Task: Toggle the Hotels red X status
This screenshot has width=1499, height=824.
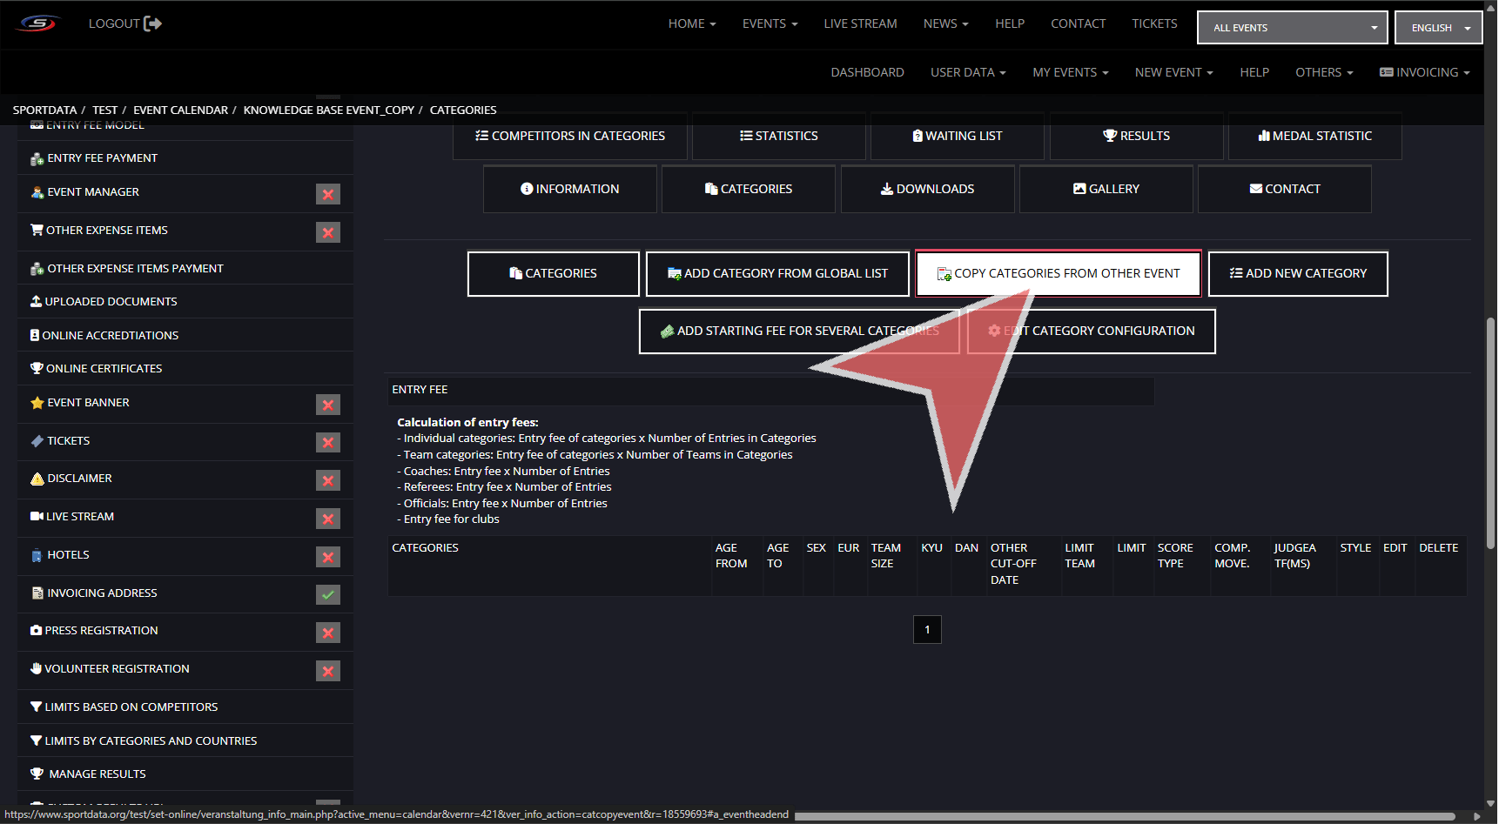Action: click(x=327, y=557)
